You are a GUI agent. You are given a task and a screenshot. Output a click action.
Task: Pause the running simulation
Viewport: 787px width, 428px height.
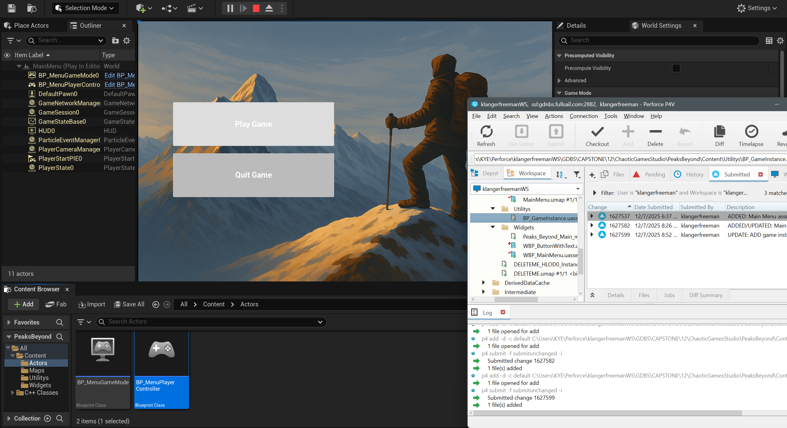pos(230,8)
